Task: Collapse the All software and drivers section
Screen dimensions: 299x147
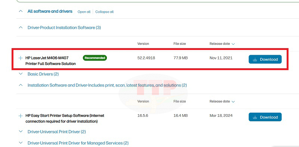Action: (21, 11)
